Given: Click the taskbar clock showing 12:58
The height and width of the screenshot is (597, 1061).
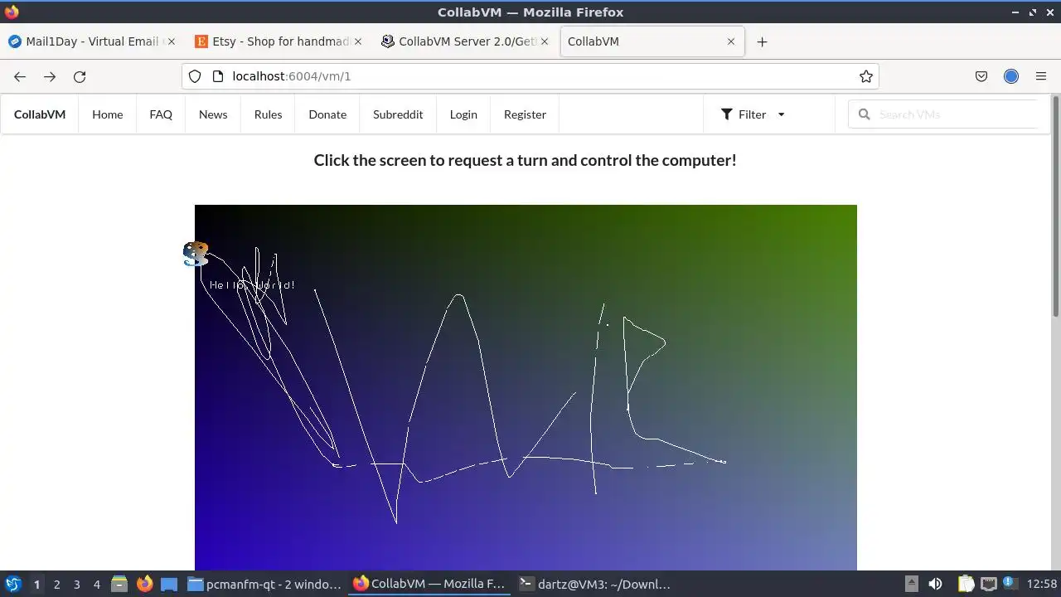Looking at the screenshot, I should [x=1041, y=584].
